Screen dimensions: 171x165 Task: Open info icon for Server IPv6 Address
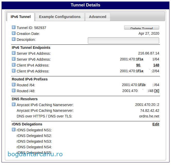click(x=14, y=59)
